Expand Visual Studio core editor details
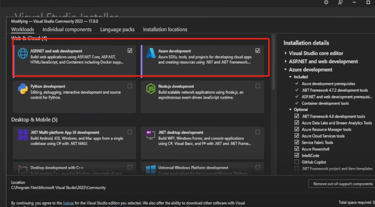Viewport: 375px width, 207px height. tap(286, 53)
